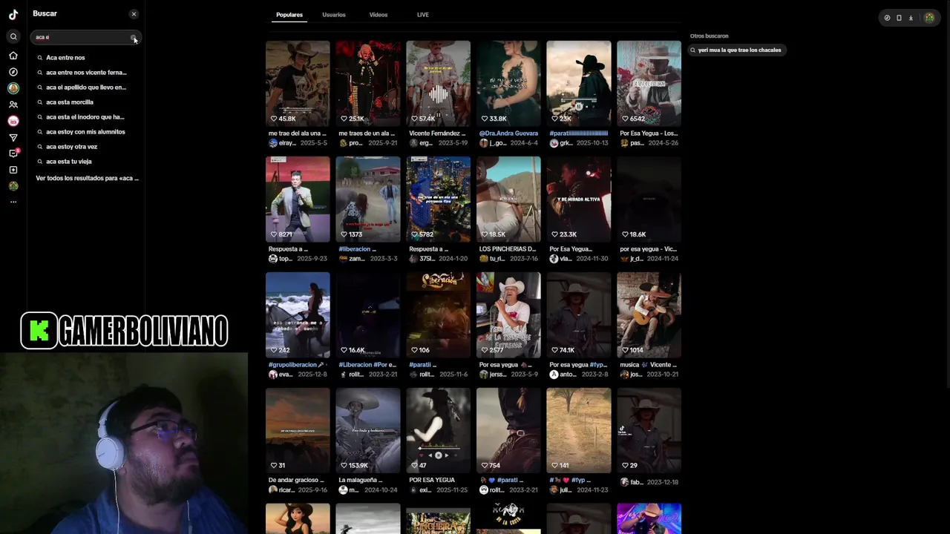The height and width of the screenshot is (534, 950).
Task: Click 'La malagueña ...' video caption
Action: 362,481
